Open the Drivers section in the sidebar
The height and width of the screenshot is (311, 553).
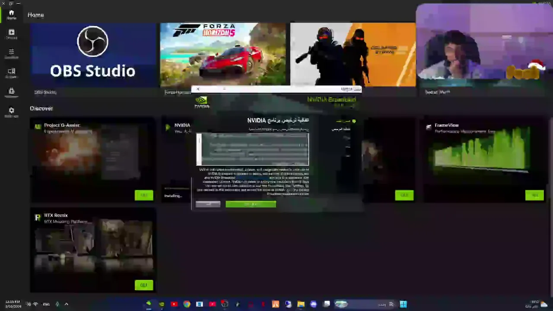click(x=11, y=35)
